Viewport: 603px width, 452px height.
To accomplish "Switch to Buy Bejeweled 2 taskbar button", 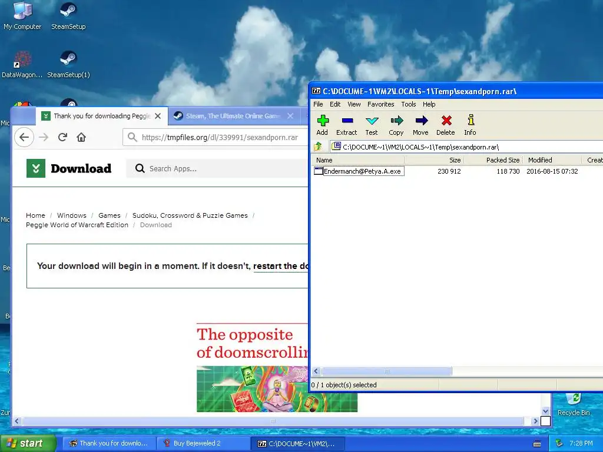I will tap(203, 443).
